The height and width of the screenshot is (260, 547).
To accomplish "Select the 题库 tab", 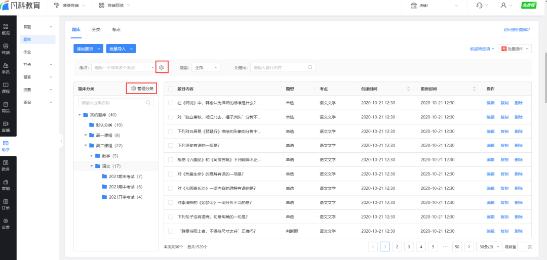I will [x=76, y=30].
